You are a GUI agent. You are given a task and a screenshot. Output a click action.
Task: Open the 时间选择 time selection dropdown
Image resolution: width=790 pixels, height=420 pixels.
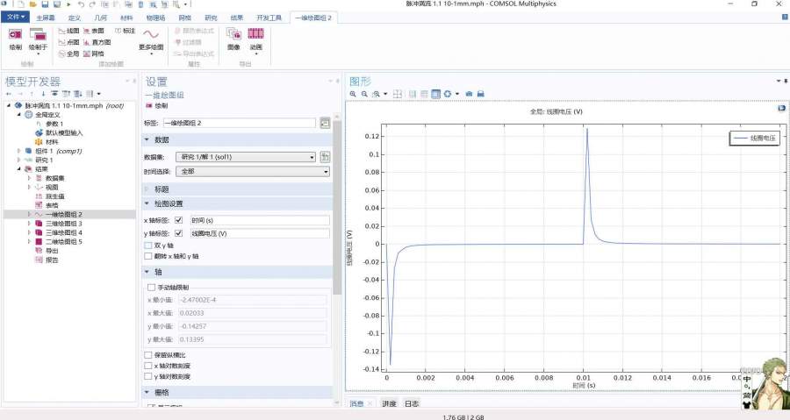pos(252,172)
